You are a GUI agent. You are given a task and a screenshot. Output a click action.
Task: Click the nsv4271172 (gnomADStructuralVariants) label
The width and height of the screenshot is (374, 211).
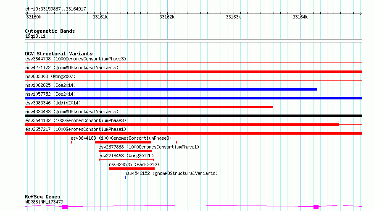72,68
